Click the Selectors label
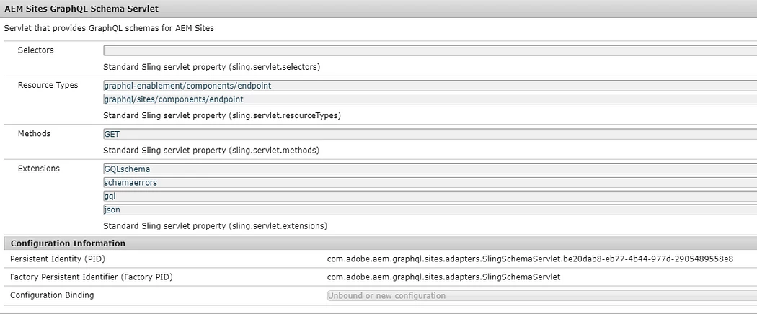This screenshot has width=757, height=314. [36, 50]
